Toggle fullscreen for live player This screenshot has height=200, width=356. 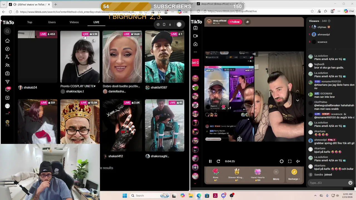pos(290,161)
